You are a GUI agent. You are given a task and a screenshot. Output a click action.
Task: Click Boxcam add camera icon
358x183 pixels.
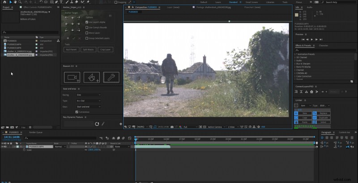(72, 77)
